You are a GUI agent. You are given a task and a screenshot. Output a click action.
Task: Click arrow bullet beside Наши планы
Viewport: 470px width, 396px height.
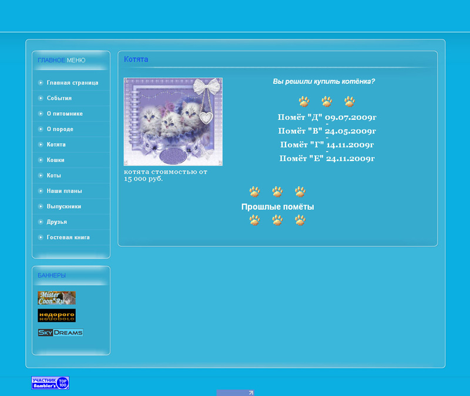[x=41, y=191]
